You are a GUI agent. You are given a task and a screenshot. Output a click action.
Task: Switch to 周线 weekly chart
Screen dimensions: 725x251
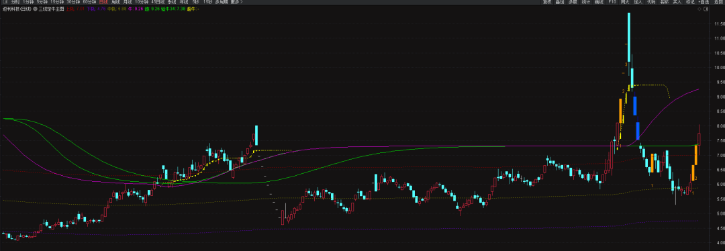[x=115, y=2]
